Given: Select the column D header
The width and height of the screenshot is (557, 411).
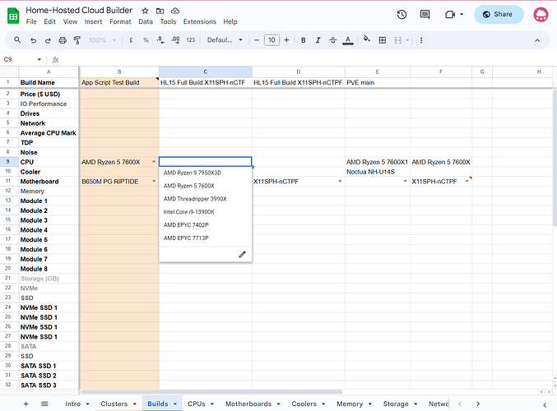Looking at the screenshot, I should click(299, 72).
